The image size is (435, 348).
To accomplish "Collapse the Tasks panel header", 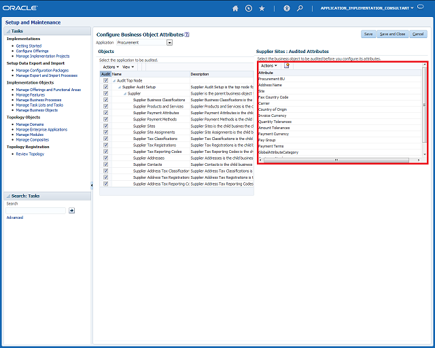I will click(8, 31).
